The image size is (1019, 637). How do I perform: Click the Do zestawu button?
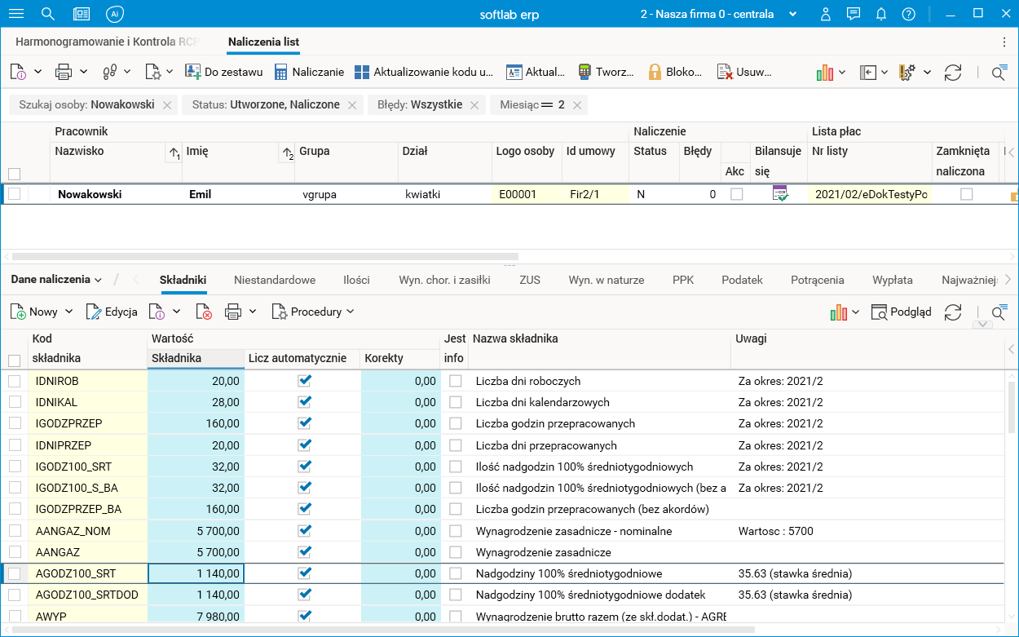(x=224, y=72)
